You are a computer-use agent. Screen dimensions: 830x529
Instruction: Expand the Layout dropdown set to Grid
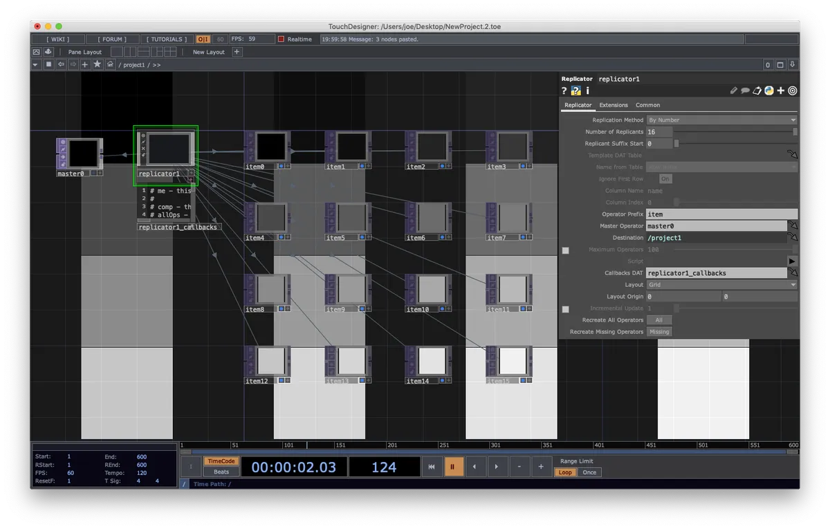(x=721, y=285)
